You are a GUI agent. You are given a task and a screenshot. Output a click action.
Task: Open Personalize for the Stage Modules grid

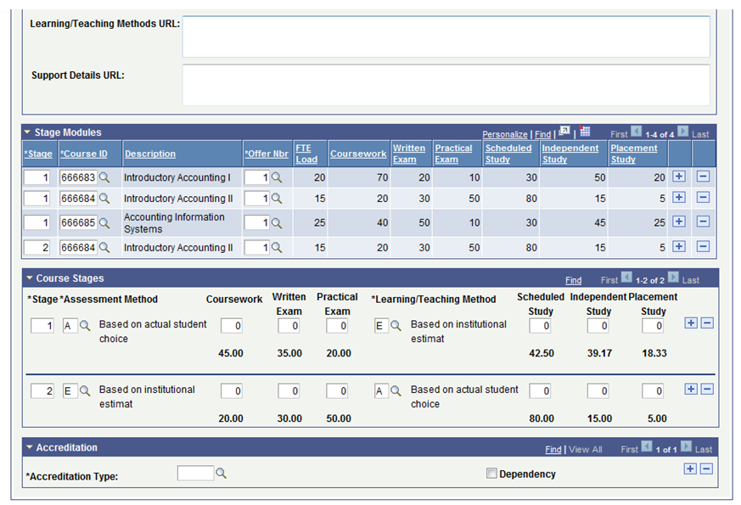point(504,133)
